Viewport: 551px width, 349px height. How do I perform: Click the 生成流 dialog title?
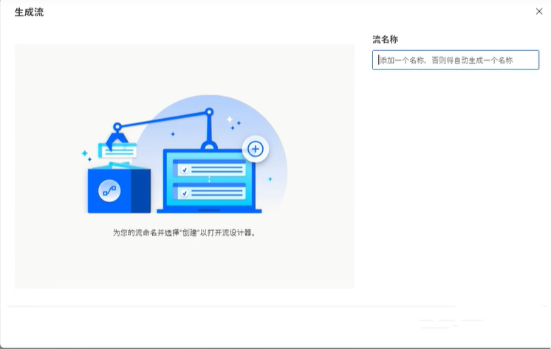[29, 12]
